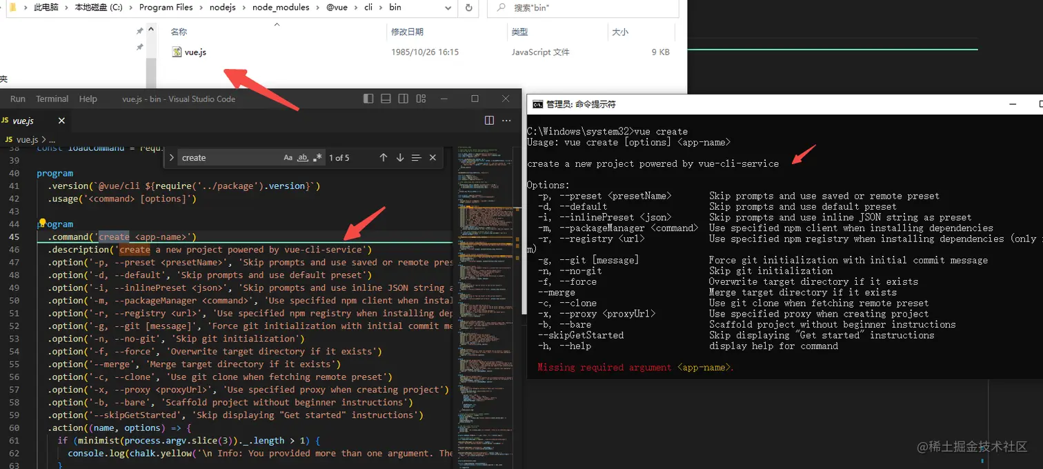Screen dimensions: 1043x469
Task: Click Explorer navigation pane scroll-up arrow
Action: click(x=152, y=28)
